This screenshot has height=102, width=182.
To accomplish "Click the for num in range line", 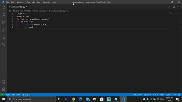I will pyautogui.click(x=34, y=19).
